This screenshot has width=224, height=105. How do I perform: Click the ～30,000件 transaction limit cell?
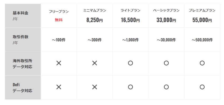coord(166,40)
